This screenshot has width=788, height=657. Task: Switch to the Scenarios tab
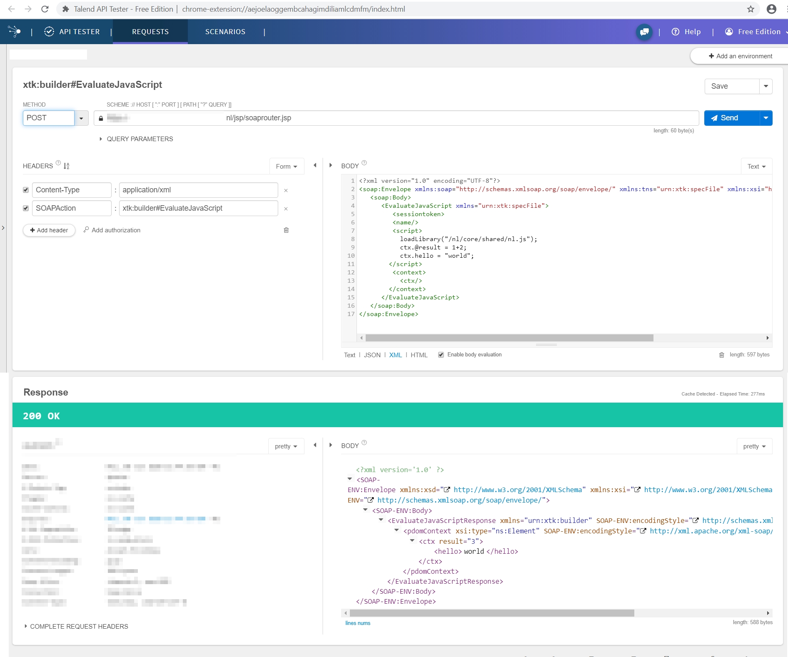225,32
